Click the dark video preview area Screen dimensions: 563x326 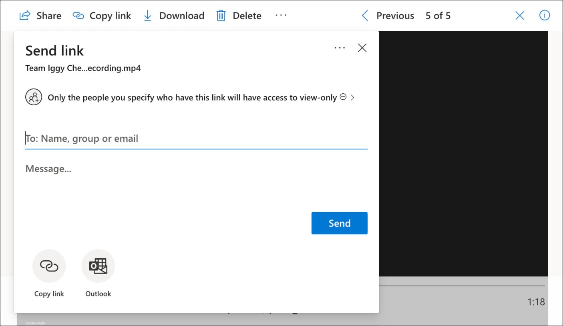462,152
